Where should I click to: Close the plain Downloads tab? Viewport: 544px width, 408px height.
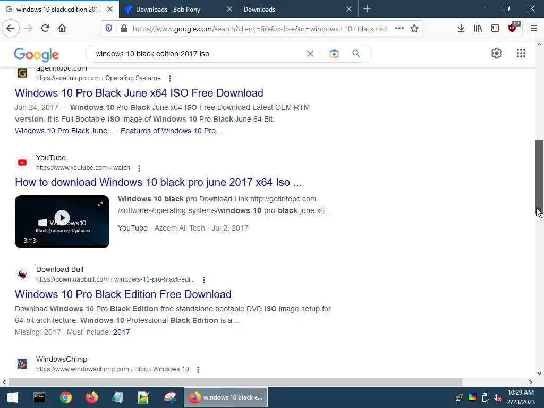[349, 10]
